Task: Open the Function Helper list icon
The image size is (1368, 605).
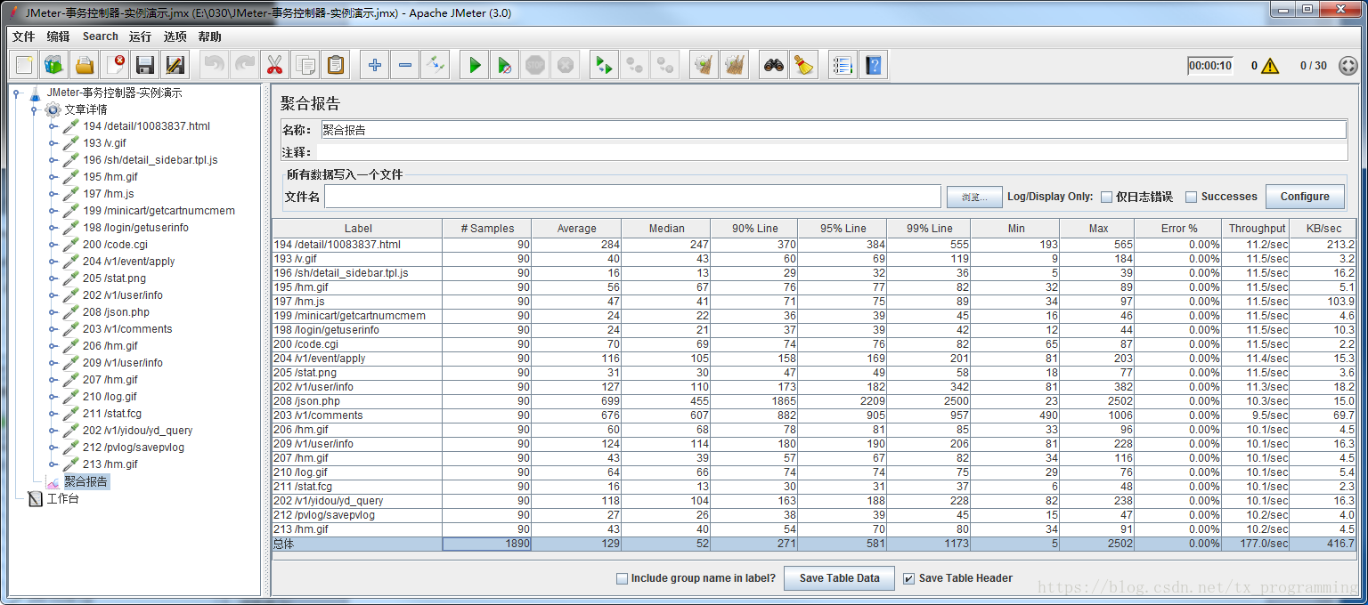Action: [x=843, y=65]
